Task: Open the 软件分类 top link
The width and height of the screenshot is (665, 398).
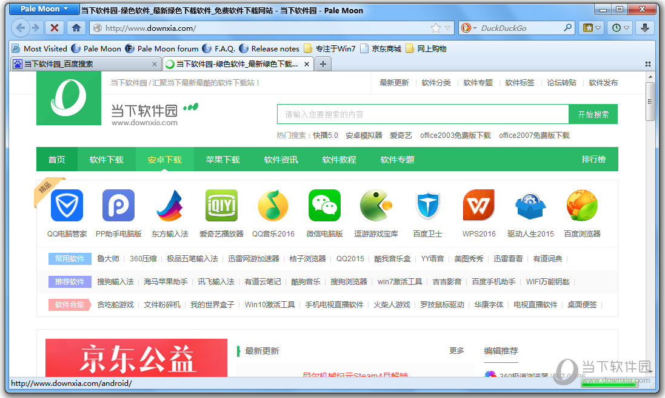Action: [436, 82]
